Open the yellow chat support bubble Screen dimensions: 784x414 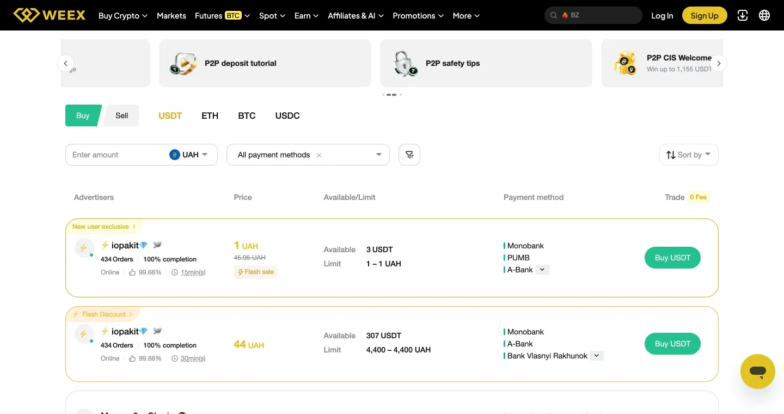(758, 372)
